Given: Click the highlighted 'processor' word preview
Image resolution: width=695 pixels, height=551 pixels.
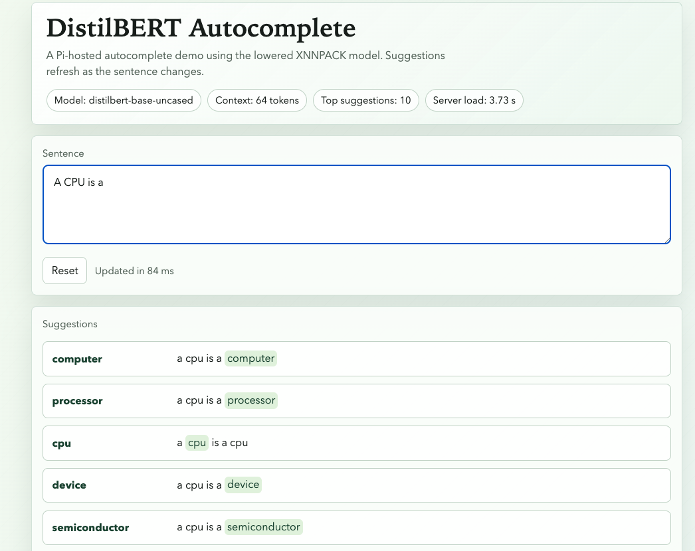Looking at the screenshot, I should (x=251, y=400).
